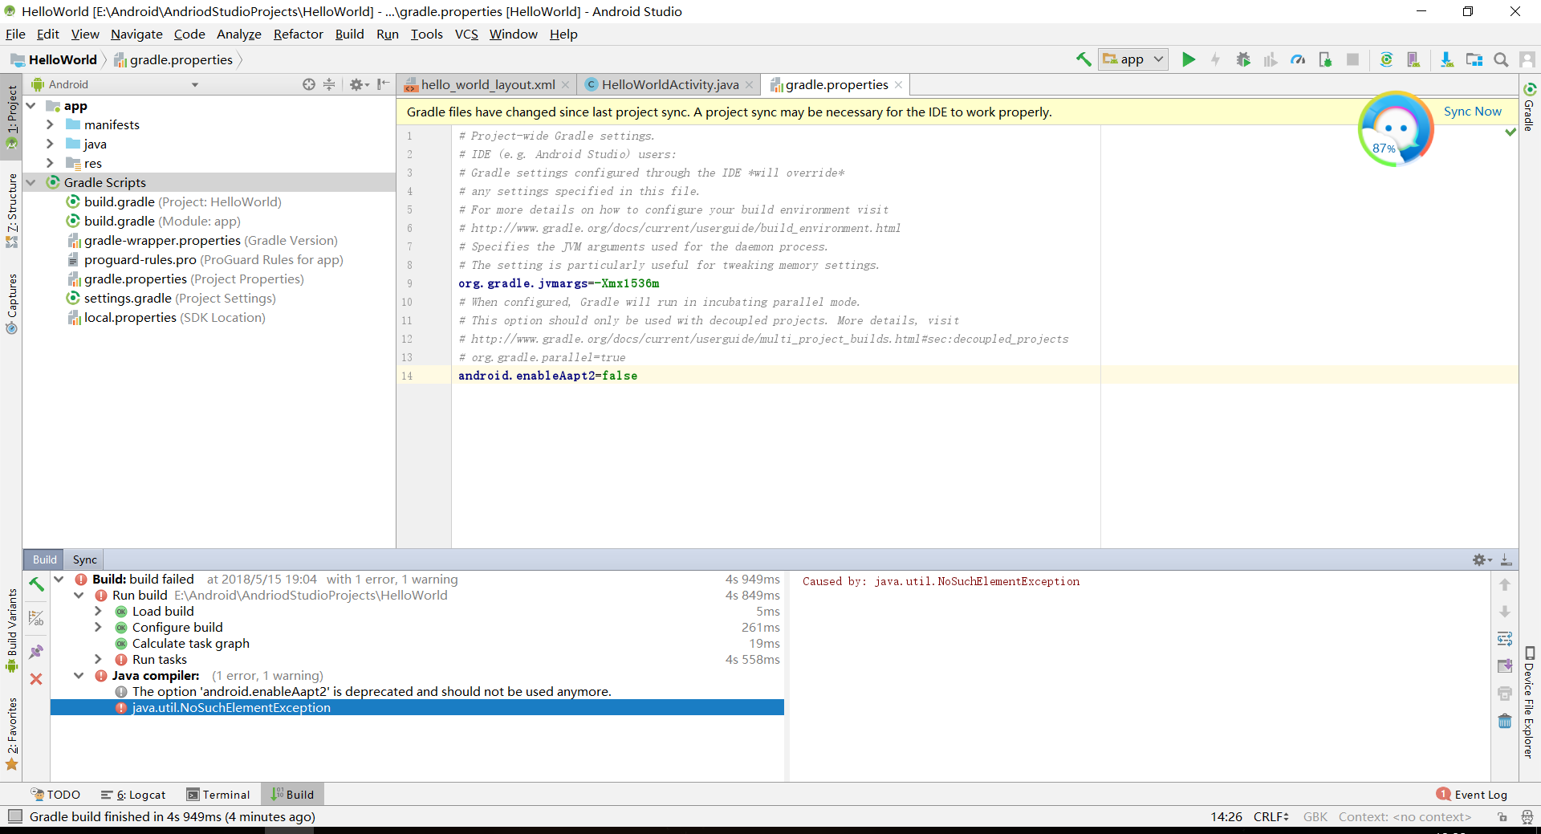The height and width of the screenshot is (834, 1541).
Task: Open the Event Log button
Action: (1472, 795)
